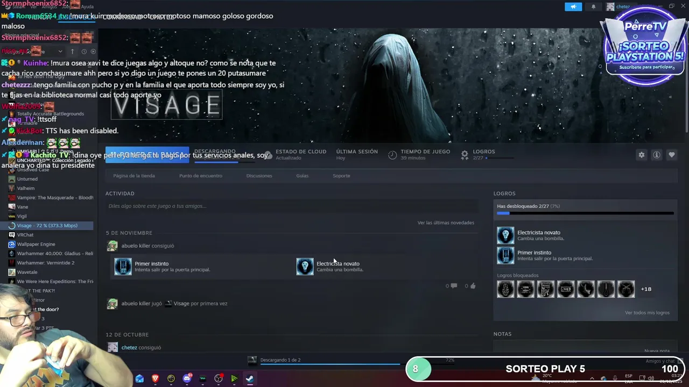Open Página de la tienda tab

click(134, 176)
